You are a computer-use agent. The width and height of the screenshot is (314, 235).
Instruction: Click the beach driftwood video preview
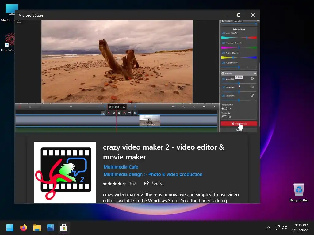pyautogui.click(x=117, y=61)
